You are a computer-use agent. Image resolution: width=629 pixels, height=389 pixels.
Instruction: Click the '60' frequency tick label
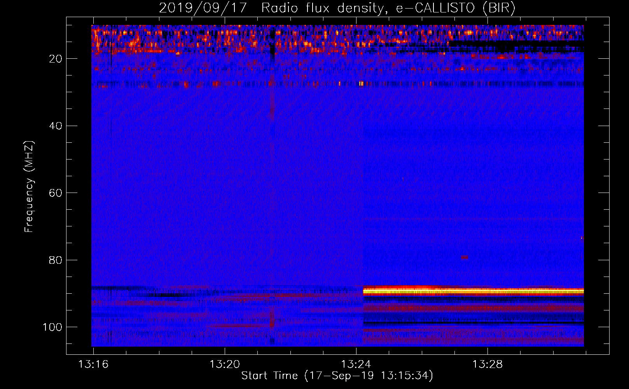coord(56,193)
